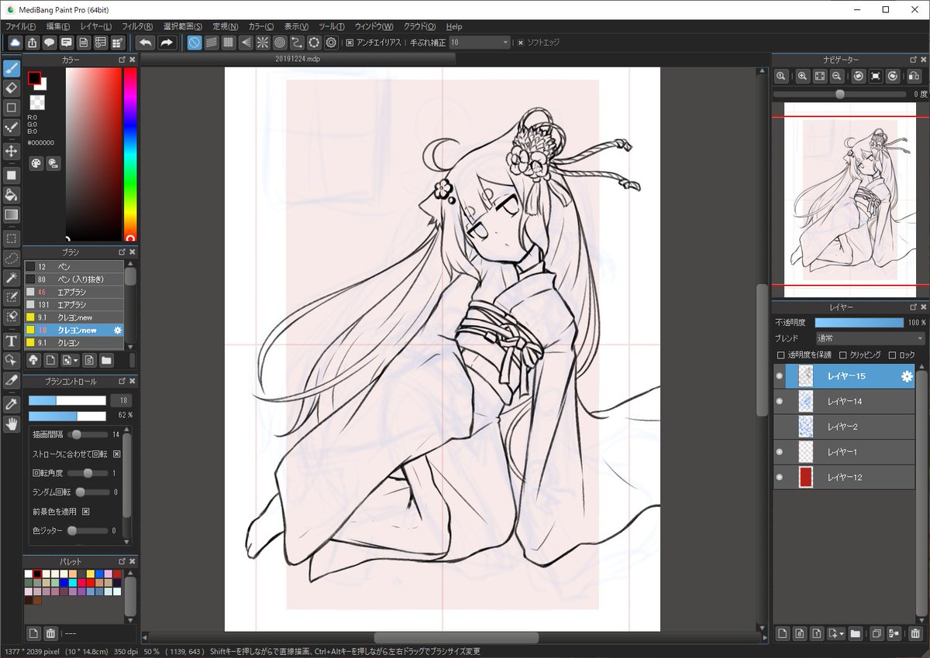Click the Undo arrow in top toolbar
This screenshot has height=658, width=930.
145,43
